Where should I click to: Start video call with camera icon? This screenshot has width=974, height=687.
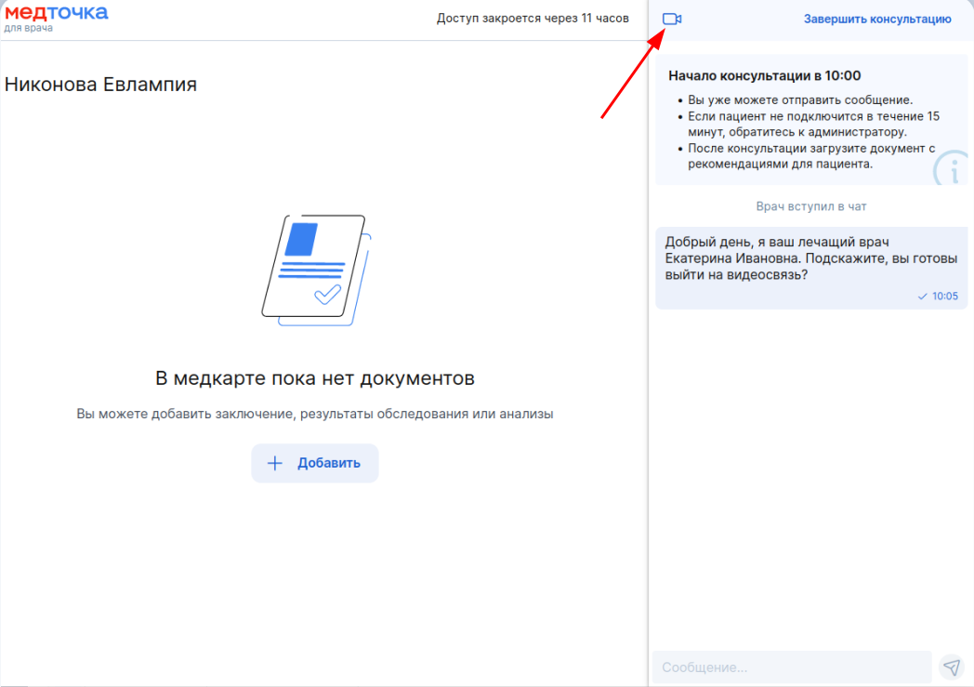[672, 20]
